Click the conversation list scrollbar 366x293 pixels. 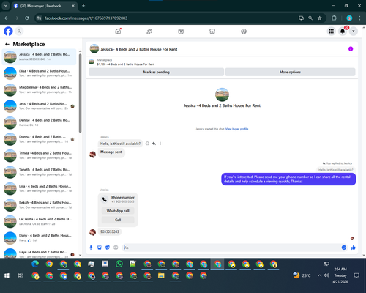(80, 93)
